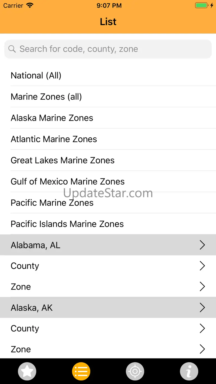Select Pacific Islands Marine Zones

(67, 224)
